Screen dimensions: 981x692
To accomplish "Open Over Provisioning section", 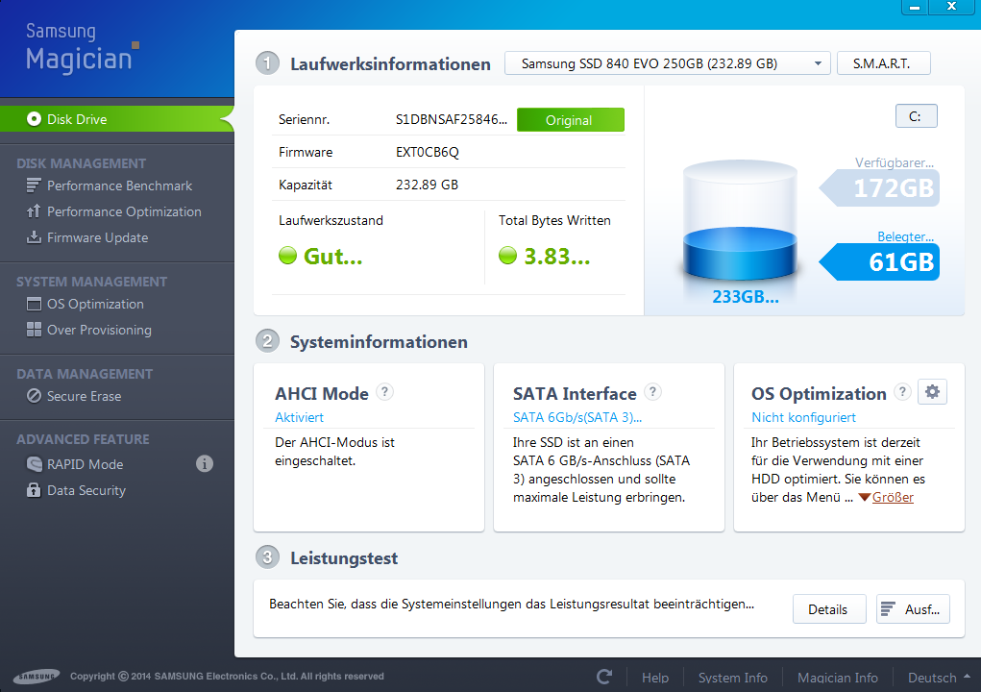I will [x=99, y=330].
